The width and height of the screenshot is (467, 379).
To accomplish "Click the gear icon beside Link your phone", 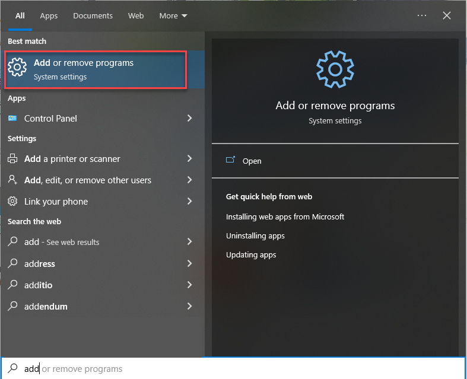I will pos(12,201).
